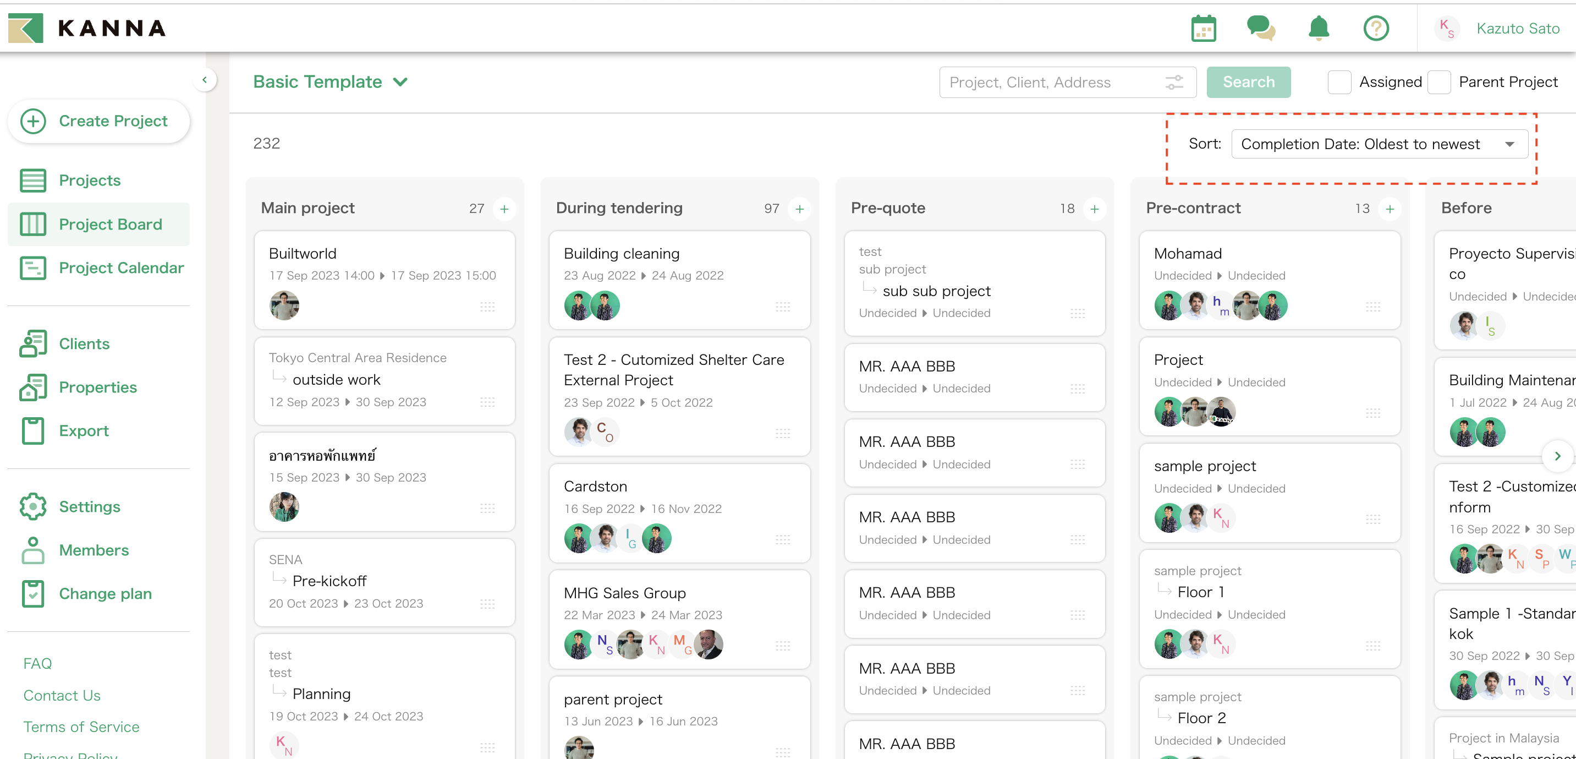Open the Contact Us link
Image resolution: width=1576 pixels, height=759 pixels.
click(x=62, y=695)
